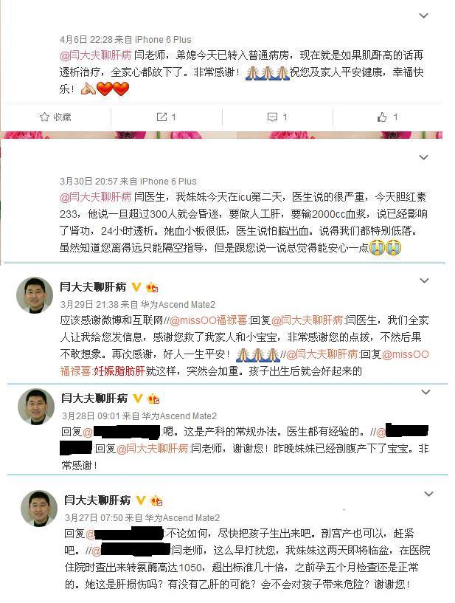
Task: Click the 收藏 star icon
Action: pyautogui.click(x=44, y=117)
